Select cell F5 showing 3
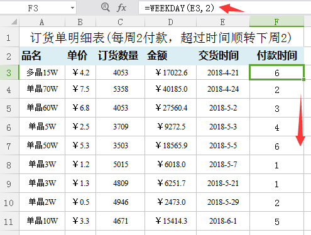This screenshot has height=235, width=311. pyautogui.click(x=276, y=108)
